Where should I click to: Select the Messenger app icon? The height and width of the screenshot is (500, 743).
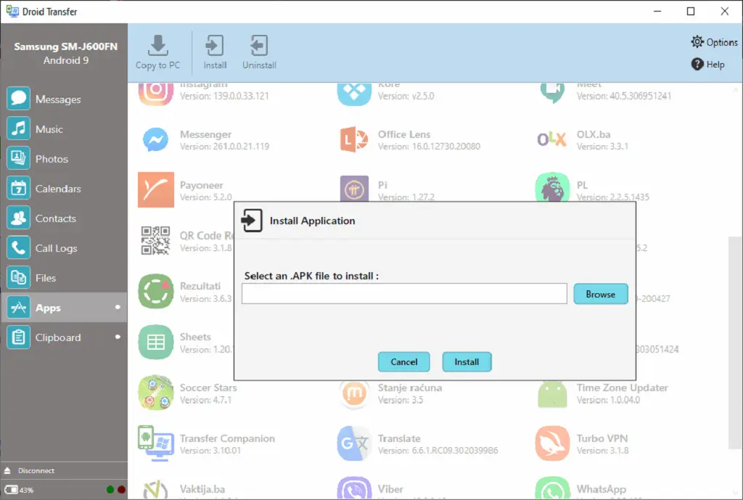pos(156,140)
